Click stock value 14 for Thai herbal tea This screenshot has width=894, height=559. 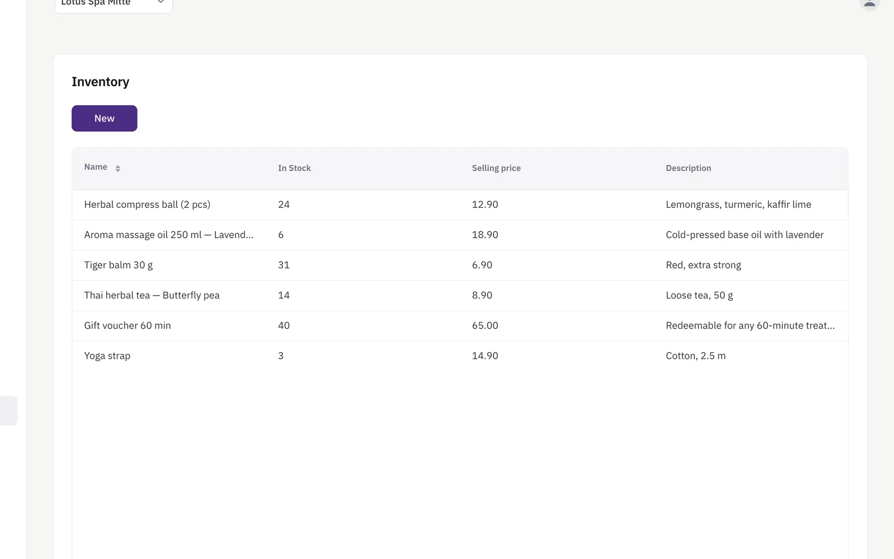click(x=284, y=295)
